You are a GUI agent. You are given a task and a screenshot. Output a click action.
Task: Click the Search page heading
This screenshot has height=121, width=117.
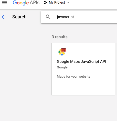[19, 17]
